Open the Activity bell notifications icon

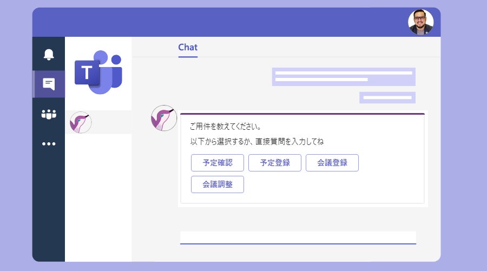pyautogui.click(x=49, y=54)
